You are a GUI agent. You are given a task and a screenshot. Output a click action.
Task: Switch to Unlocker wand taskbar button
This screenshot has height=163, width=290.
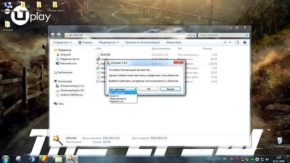[72, 159]
